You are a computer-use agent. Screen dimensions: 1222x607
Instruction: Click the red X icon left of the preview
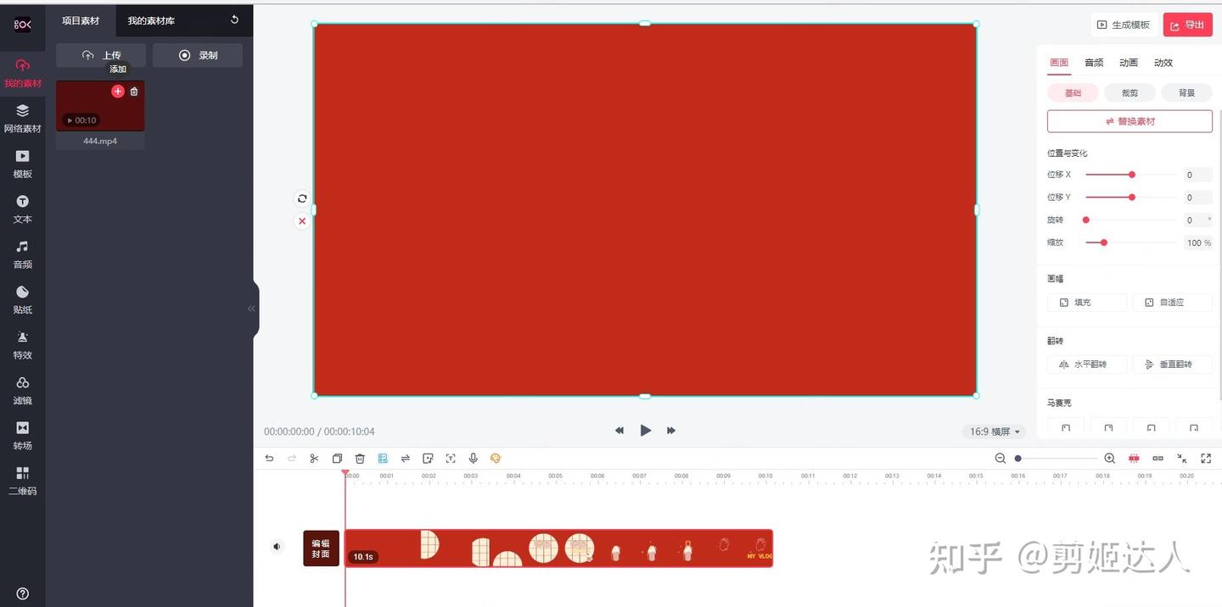tap(302, 220)
